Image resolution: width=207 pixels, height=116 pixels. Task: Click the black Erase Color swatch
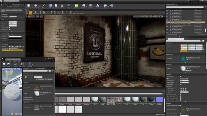[15, 39]
